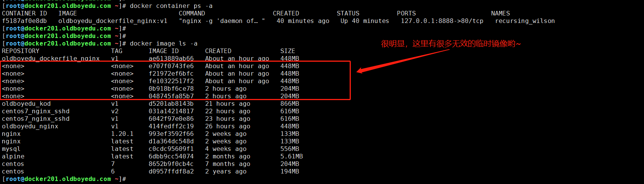Image resolution: width=644 pixels, height=184 pixels.
Task: Click the red Chinese annotation text
Action: coord(451,44)
